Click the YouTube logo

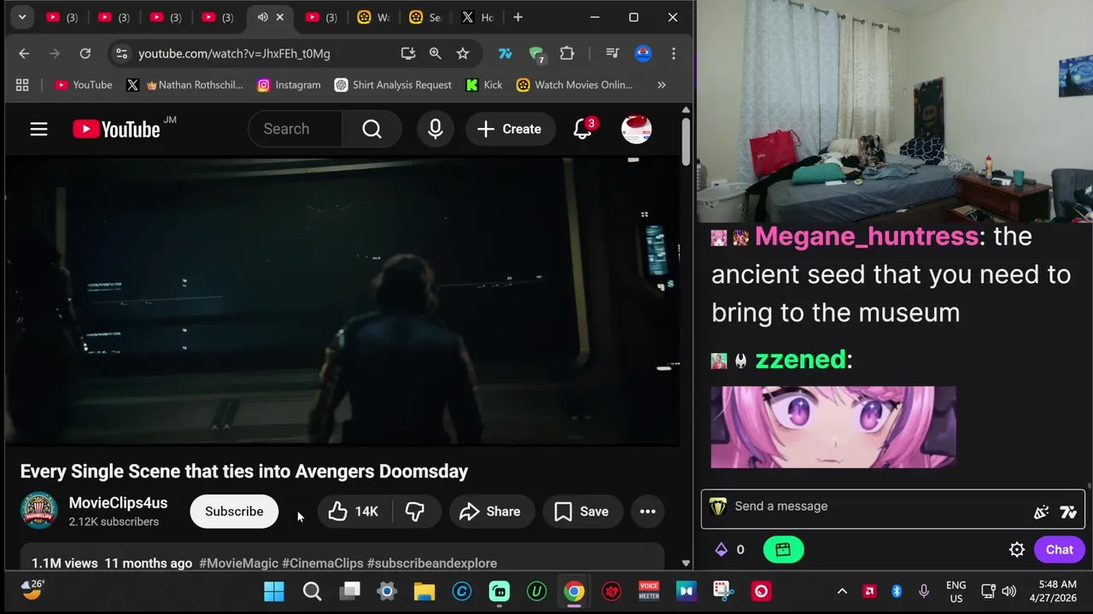[x=116, y=129]
